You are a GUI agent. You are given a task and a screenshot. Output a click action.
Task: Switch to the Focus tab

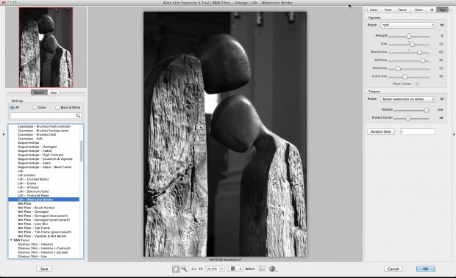coord(402,10)
